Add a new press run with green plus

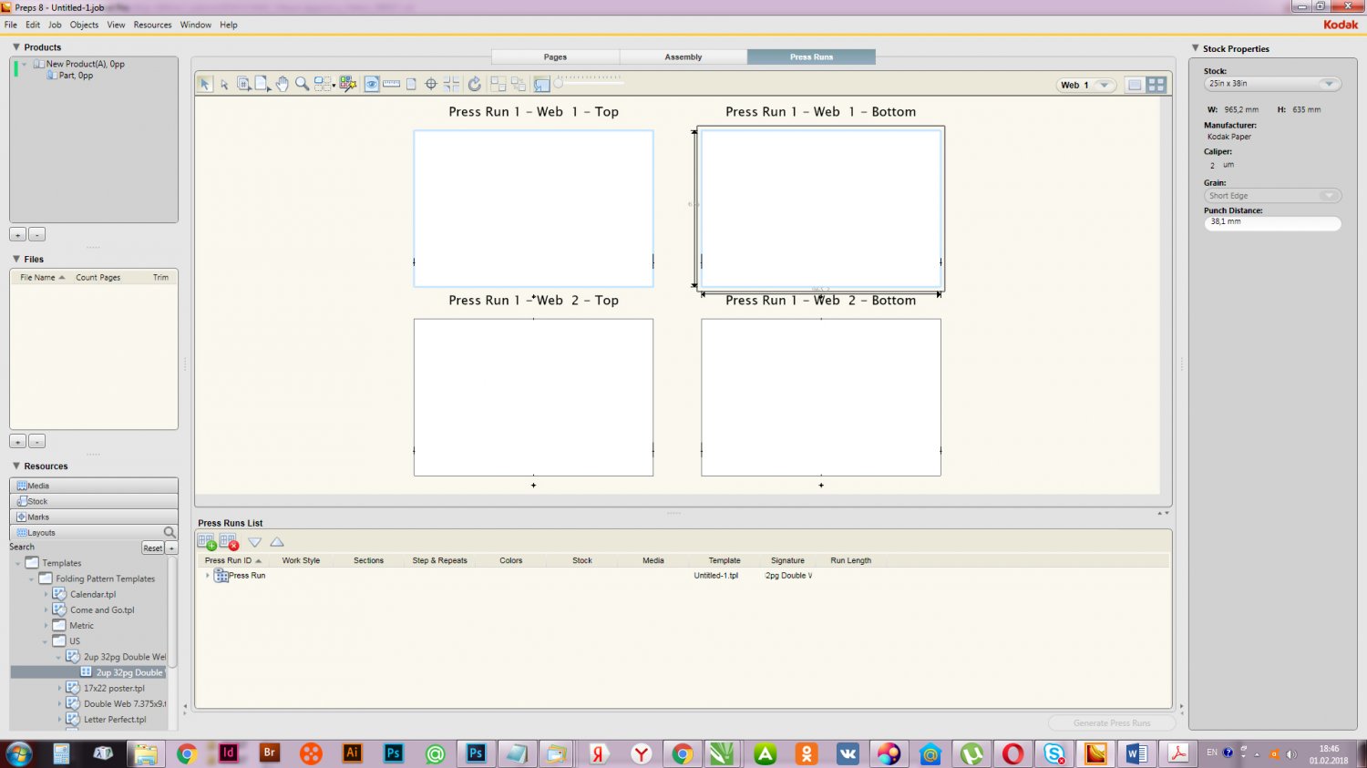tap(207, 542)
